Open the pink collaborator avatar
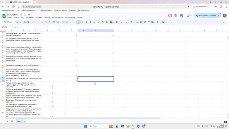This screenshot has height=129, width=229. pyautogui.click(x=170, y=15)
